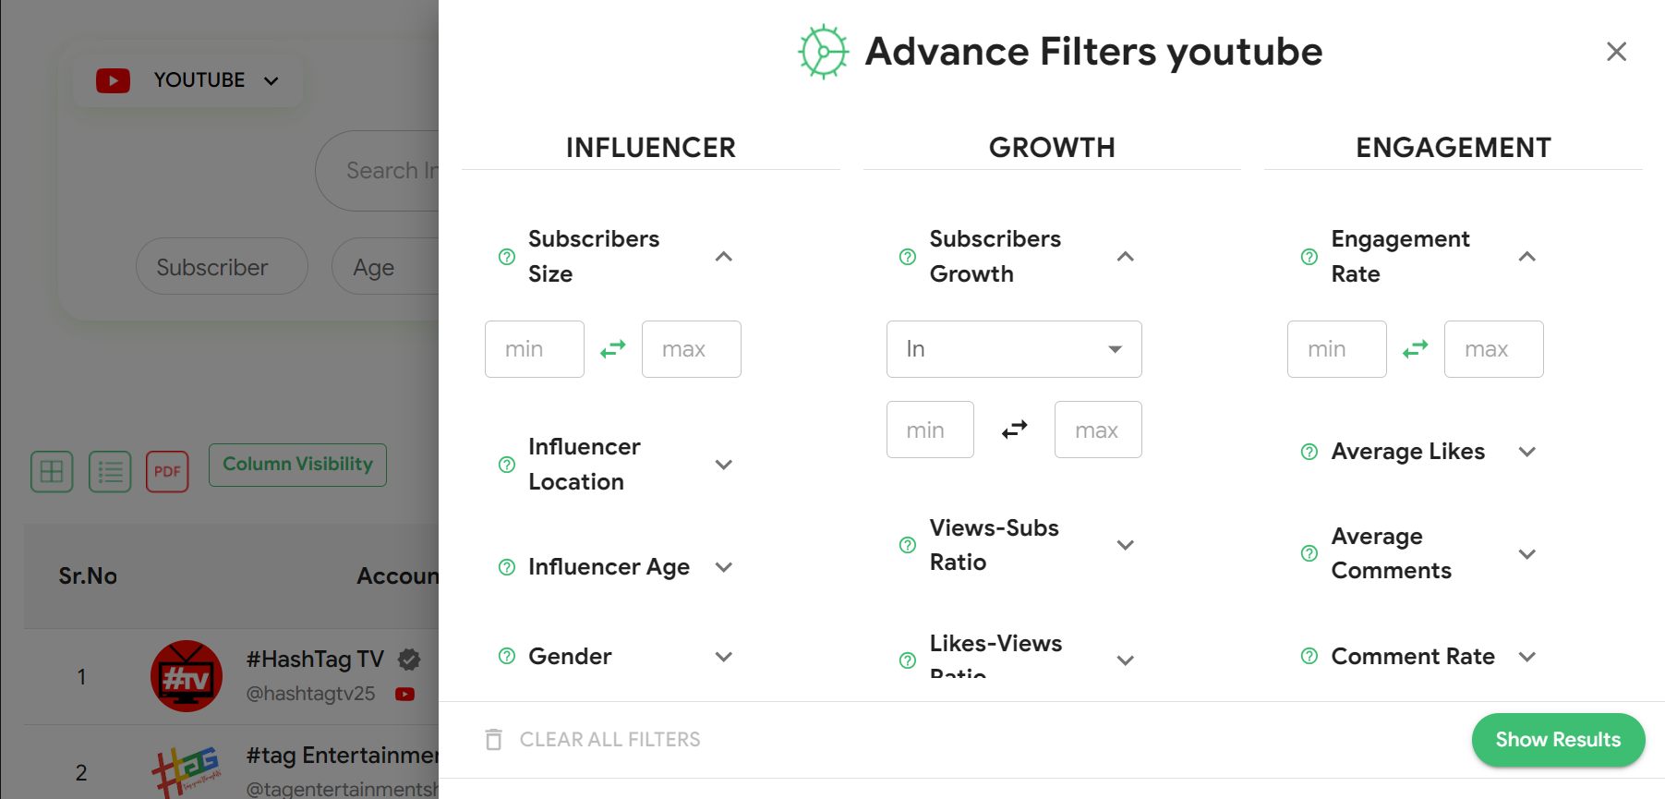This screenshot has width=1665, height=799.
Task: Swap min and max for Subscribers Growth
Action: tap(1014, 429)
